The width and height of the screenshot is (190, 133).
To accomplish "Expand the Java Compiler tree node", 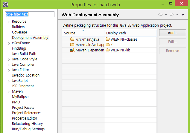I will [9, 65].
